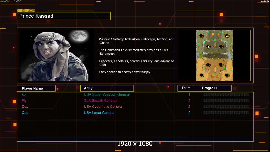Click Easy access to enemy power supply text

tap(125, 72)
